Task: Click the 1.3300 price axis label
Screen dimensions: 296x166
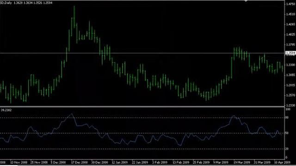Action: [x=291, y=65]
